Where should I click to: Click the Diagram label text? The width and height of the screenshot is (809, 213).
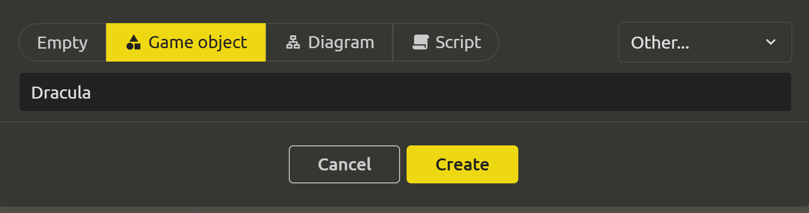click(x=341, y=43)
